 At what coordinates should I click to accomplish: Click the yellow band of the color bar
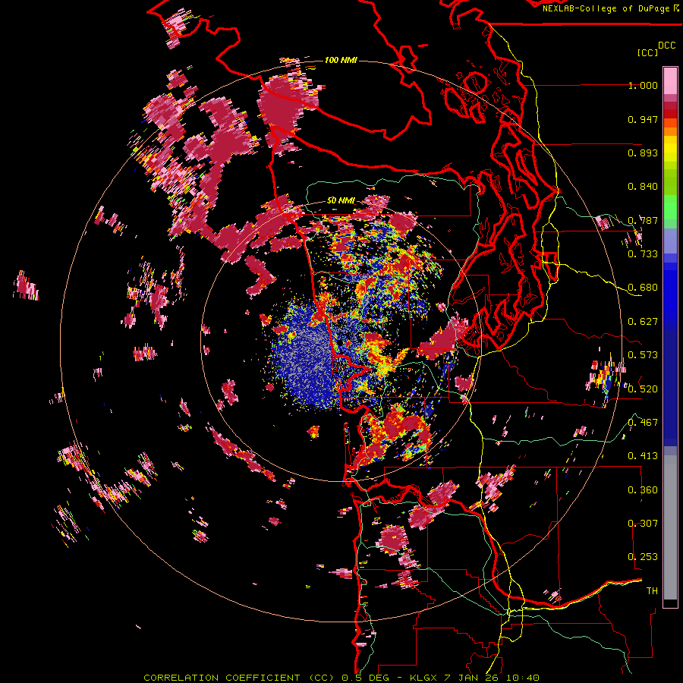tap(670, 153)
